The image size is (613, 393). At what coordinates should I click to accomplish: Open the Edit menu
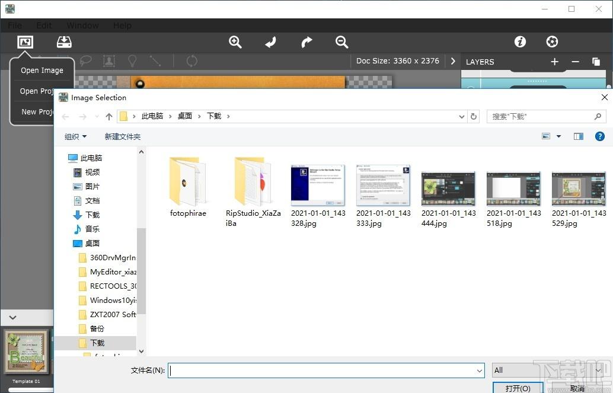click(44, 25)
